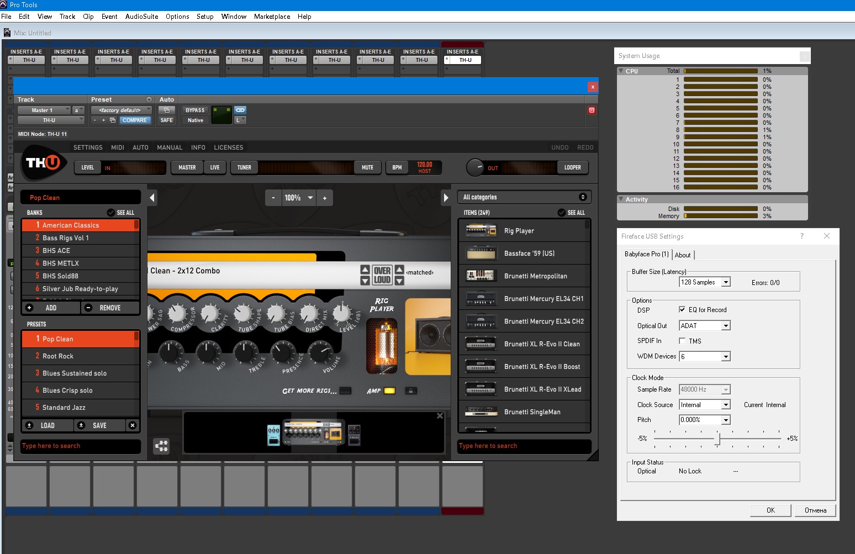
Task: Open the automation enable window icon
Action: (x=166, y=110)
